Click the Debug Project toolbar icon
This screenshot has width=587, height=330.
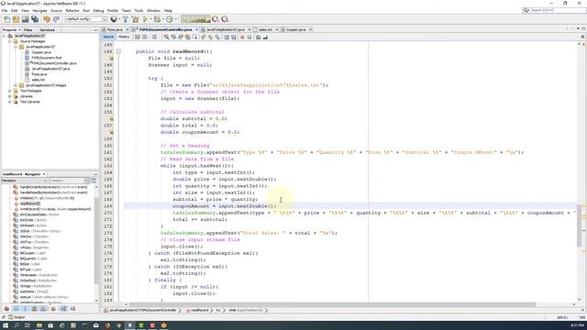click(157, 19)
